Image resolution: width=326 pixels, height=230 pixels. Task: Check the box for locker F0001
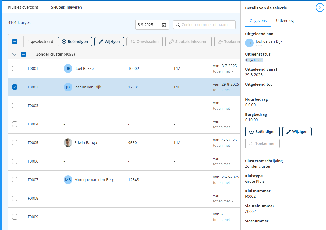15,69
